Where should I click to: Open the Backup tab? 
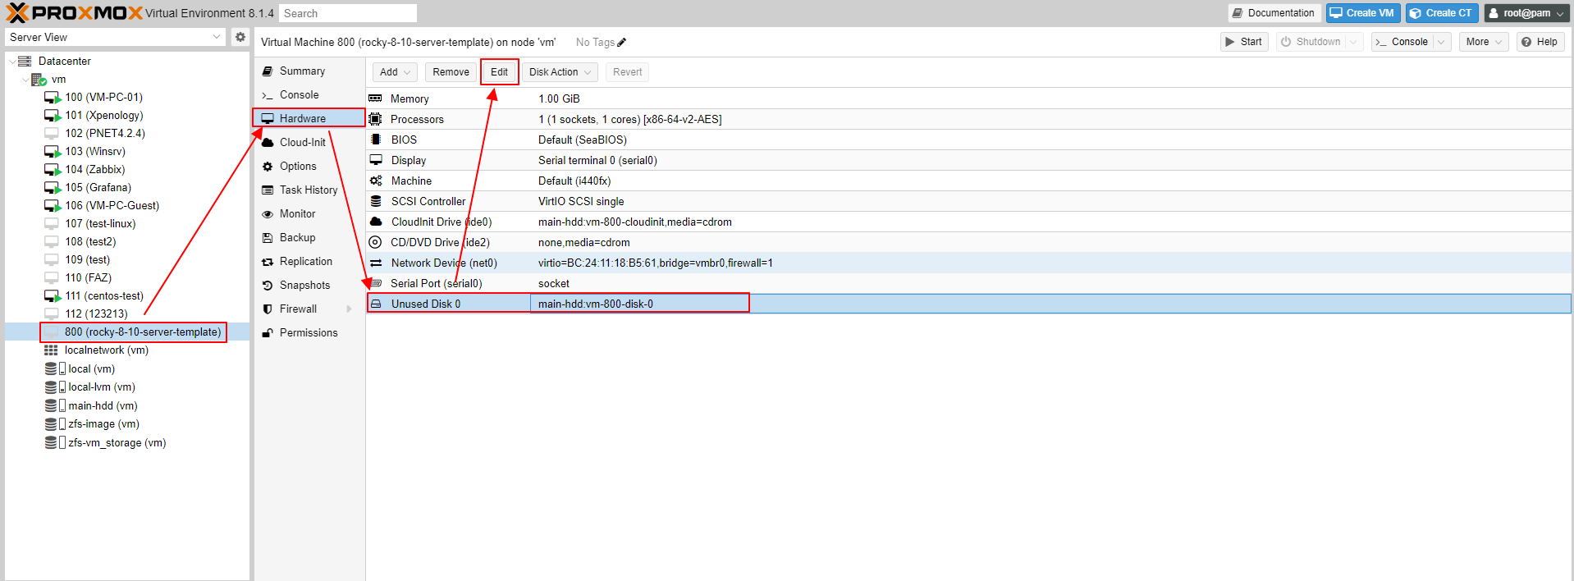pyautogui.click(x=309, y=238)
